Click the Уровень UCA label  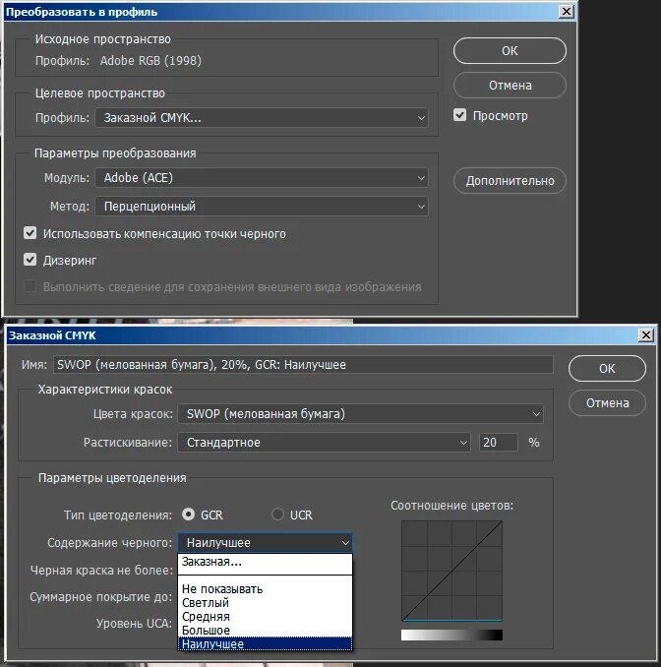[x=134, y=623]
